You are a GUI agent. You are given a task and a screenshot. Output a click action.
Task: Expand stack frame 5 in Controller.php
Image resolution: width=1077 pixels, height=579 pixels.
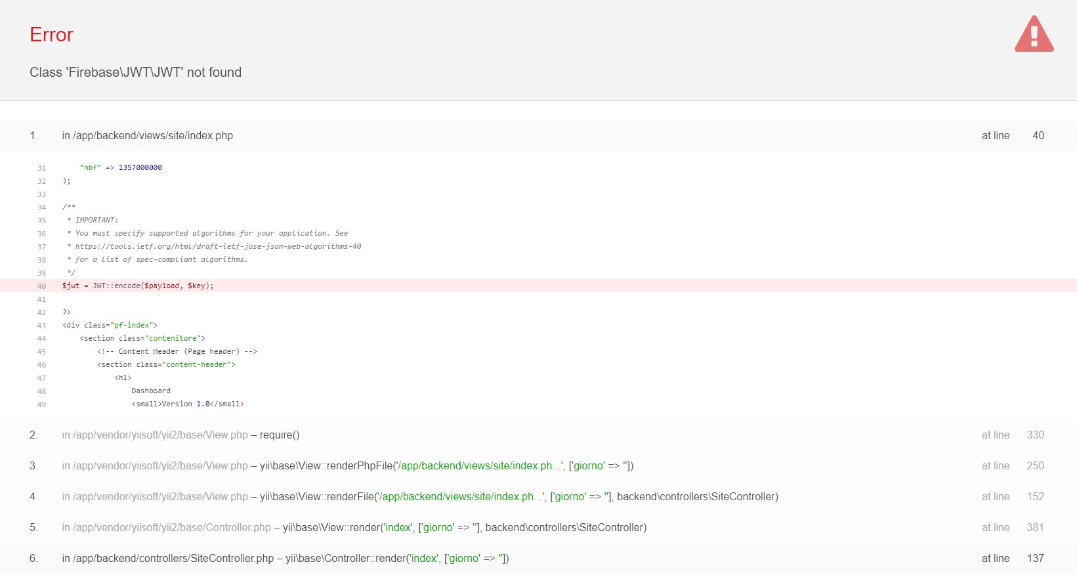click(x=538, y=528)
